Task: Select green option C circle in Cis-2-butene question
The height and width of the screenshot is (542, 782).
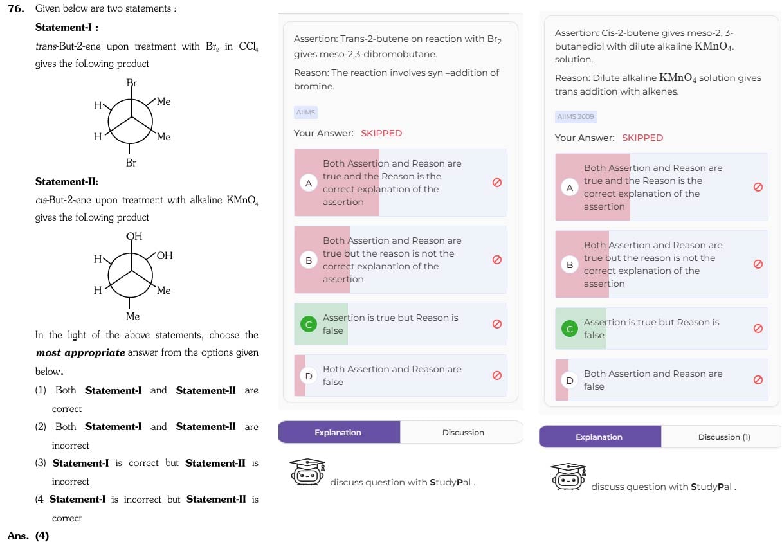Action: coord(569,329)
